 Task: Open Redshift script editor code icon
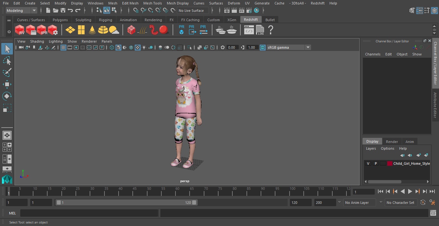[249, 30]
